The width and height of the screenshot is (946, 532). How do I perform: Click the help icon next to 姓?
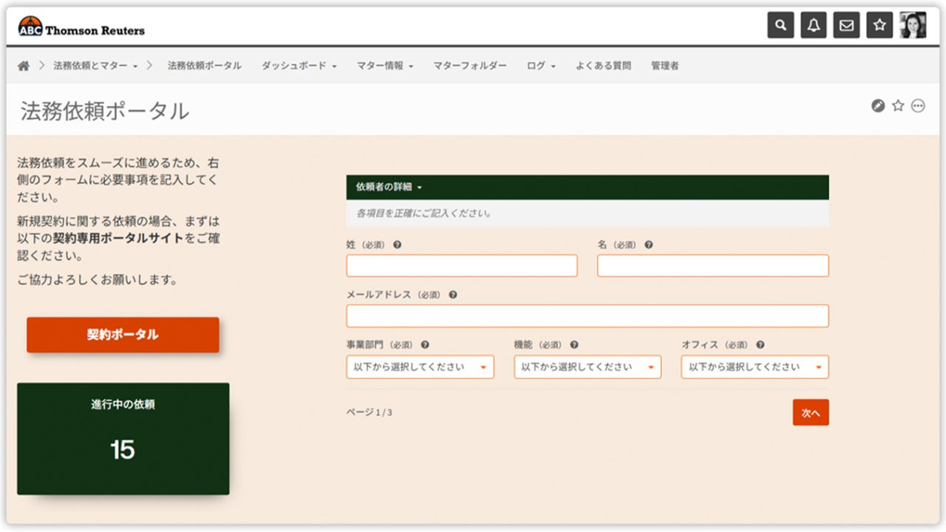(x=398, y=245)
